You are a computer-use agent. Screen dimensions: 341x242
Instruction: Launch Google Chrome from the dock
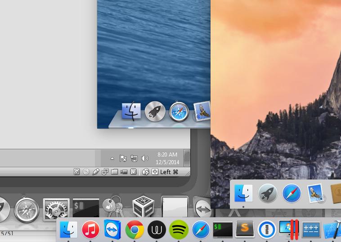[x=135, y=230]
